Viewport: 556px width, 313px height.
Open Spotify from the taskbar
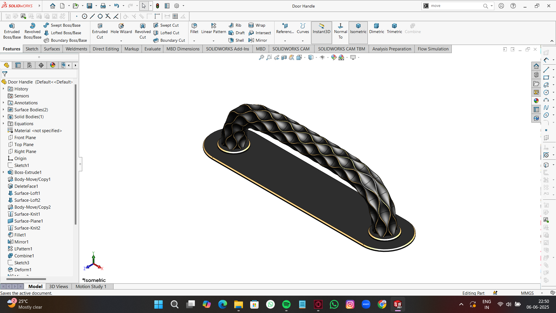click(x=286, y=304)
